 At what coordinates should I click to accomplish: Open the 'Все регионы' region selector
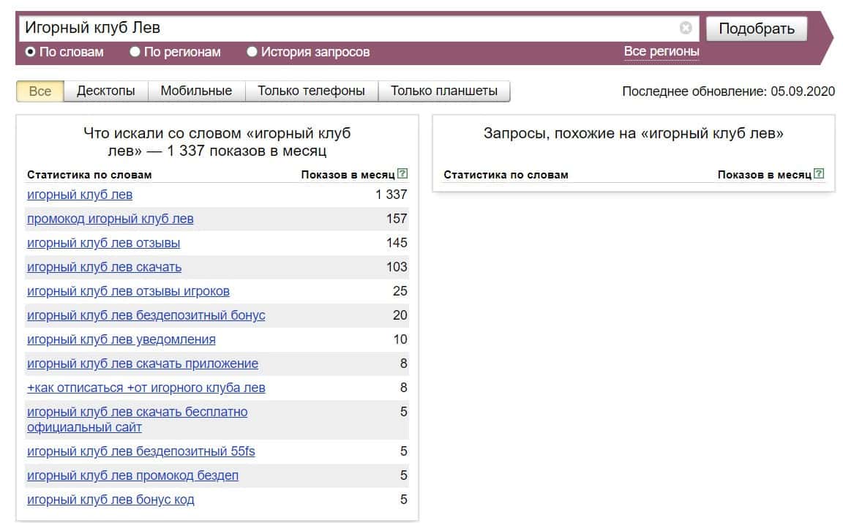tap(661, 51)
